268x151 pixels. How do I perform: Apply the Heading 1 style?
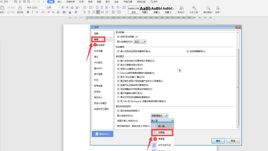145,10
